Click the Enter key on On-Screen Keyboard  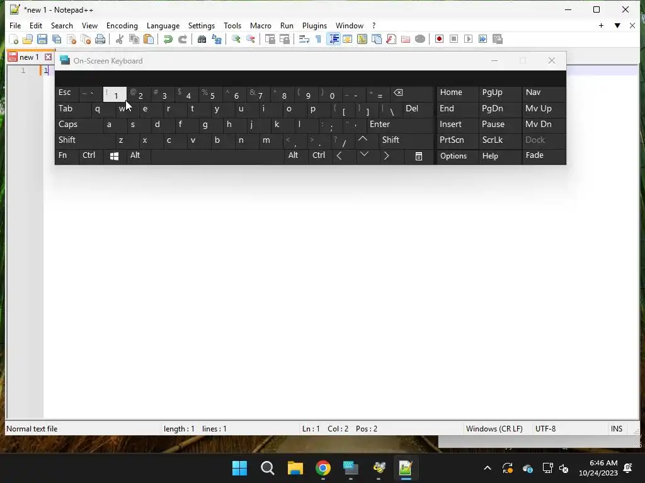[400, 125]
